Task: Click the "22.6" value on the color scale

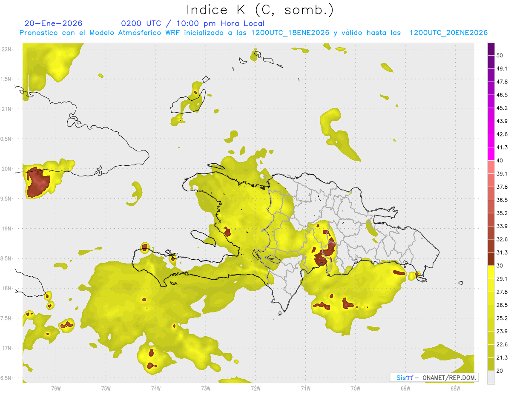Action: point(502,345)
